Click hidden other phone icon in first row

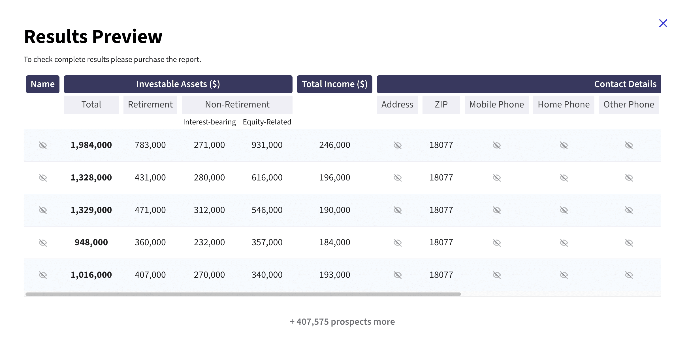629,145
